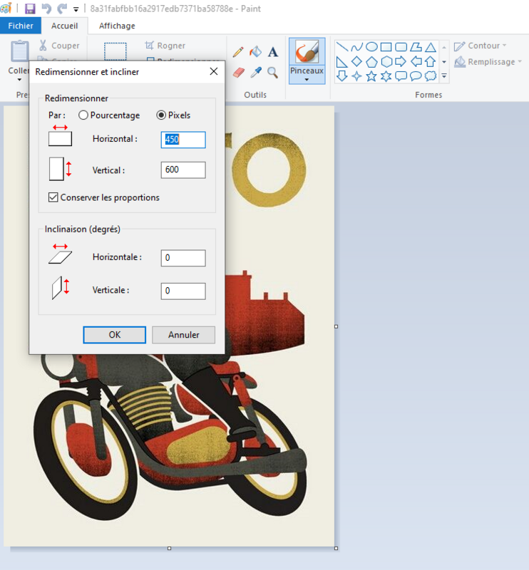
Task: Click the Redo arrow in title bar
Action: coord(62,9)
